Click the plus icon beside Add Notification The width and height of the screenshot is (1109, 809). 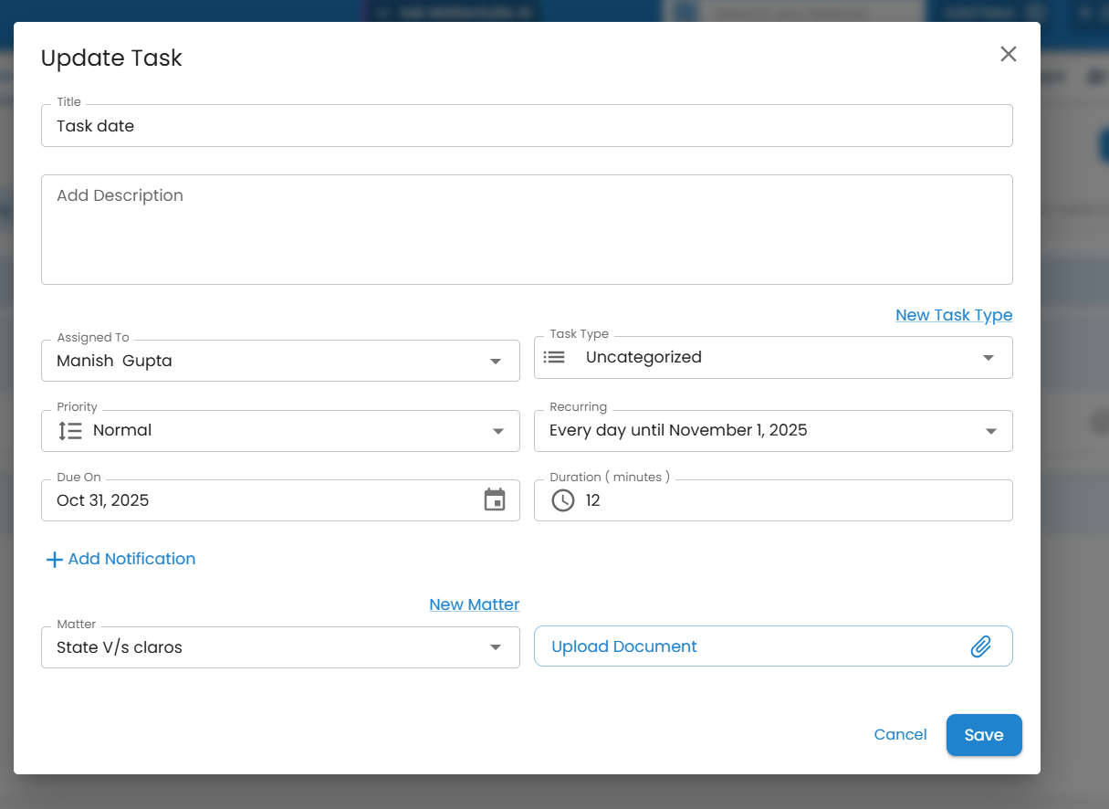pos(54,560)
